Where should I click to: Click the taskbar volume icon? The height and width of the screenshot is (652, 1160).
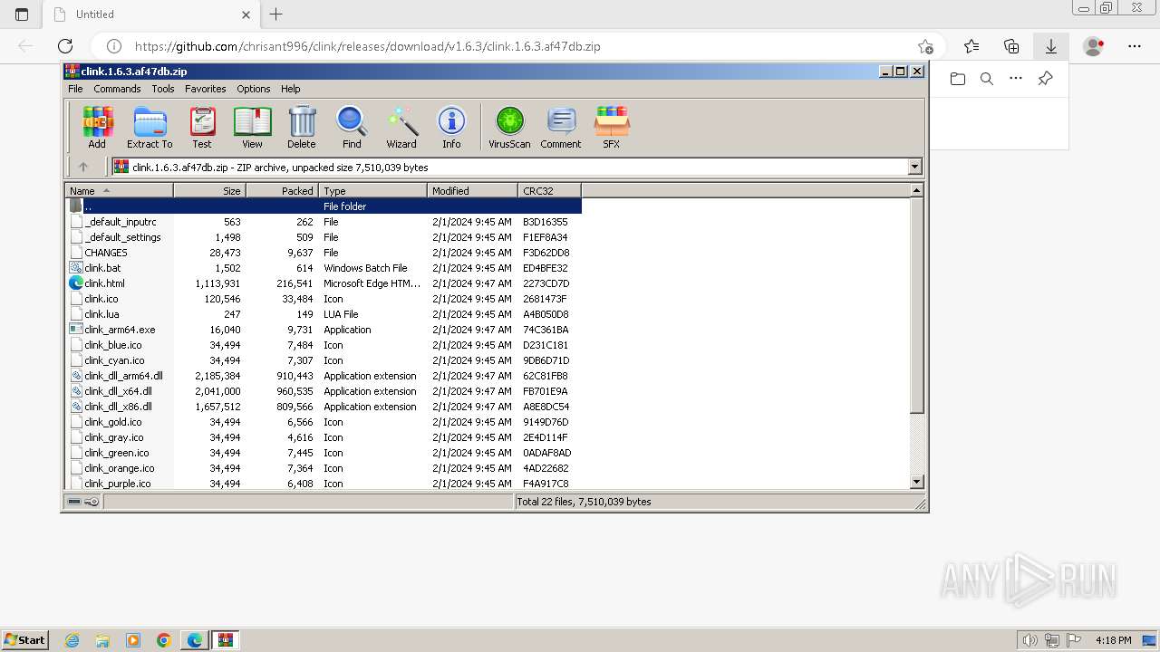coord(1030,640)
